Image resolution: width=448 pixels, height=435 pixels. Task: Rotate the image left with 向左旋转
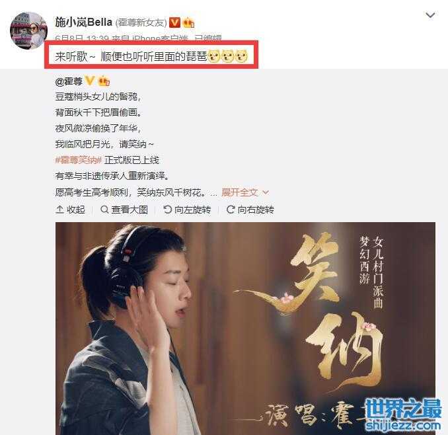pyautogui.click(x=187, y=210)
